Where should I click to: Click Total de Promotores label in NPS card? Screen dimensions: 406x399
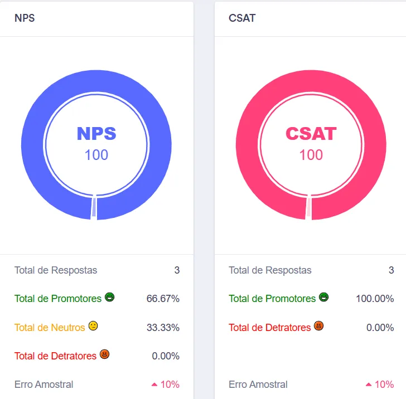(x=58, y=299)
